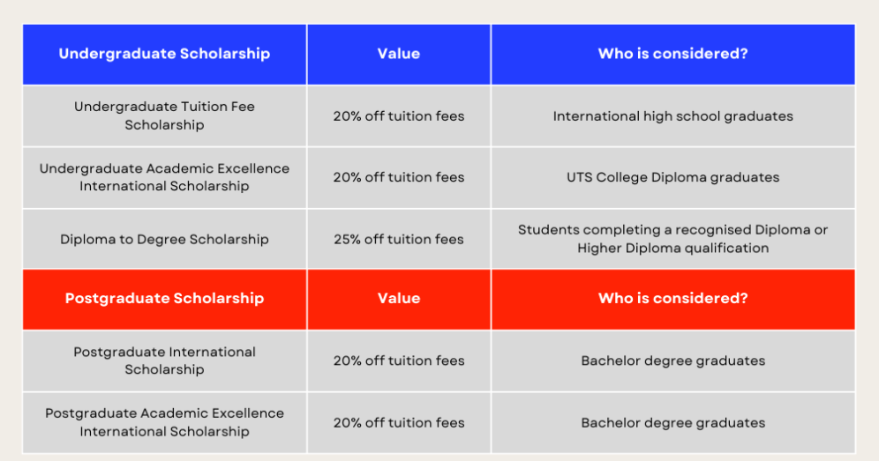
Task: Select the Value header in the blue row
Action: pyautogui.click(x=398, y=54)
